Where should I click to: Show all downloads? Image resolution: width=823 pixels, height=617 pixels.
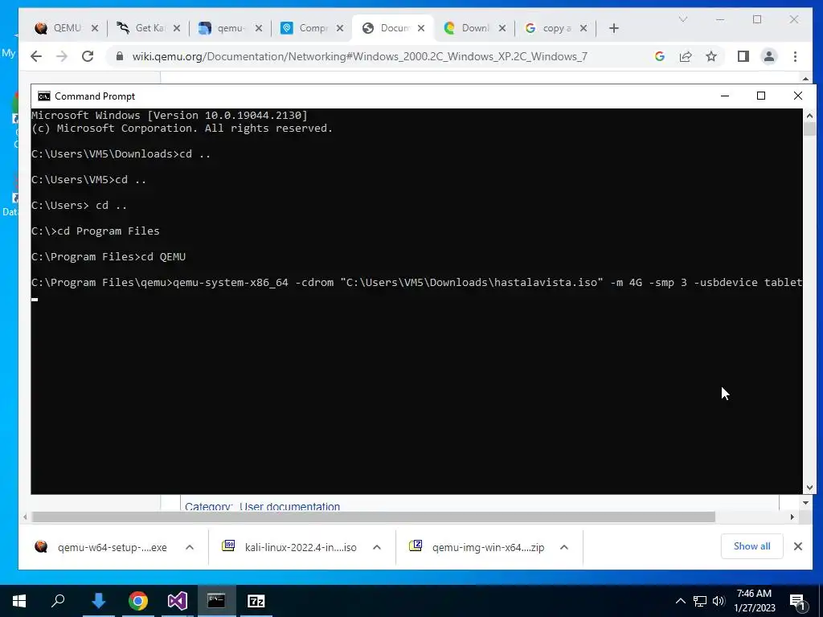click(751, 546)
